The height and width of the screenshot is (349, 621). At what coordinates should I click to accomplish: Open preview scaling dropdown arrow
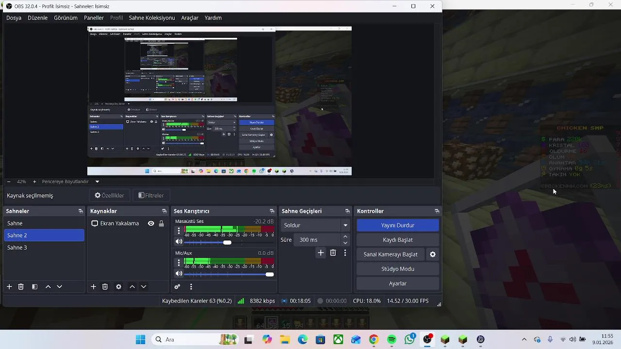(x=97, y=182)
